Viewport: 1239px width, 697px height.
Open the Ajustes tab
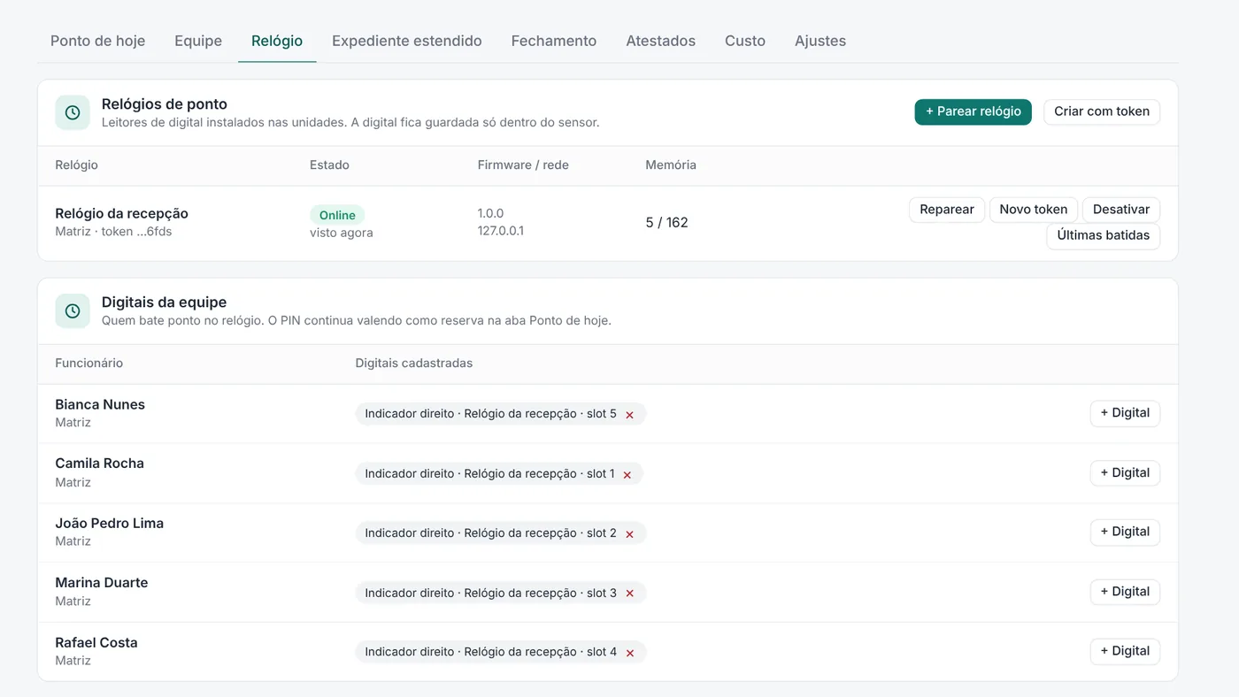(820, 41)
